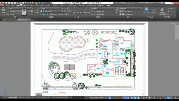Toggle clean screen icon in the status bar

[175, 98]
